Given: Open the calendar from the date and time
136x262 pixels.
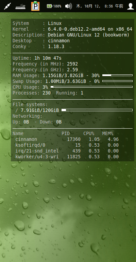Looking at the screenshot, I should pos(100,6).
